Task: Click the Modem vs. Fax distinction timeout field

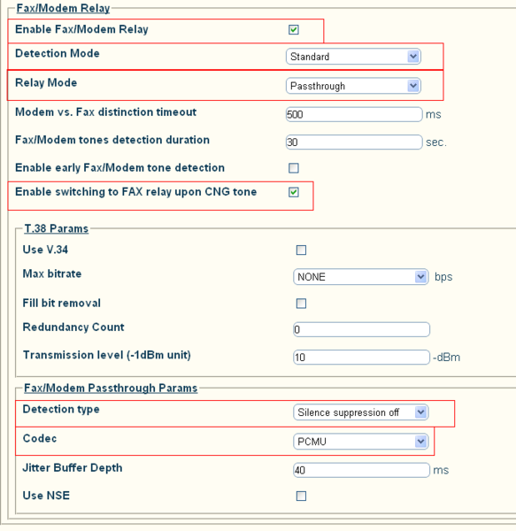Action: pyautogui.click(x=354, y=114)
